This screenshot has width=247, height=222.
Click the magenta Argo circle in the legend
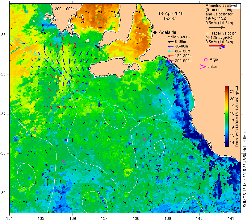pyautogui.click(x=206, y=60)
